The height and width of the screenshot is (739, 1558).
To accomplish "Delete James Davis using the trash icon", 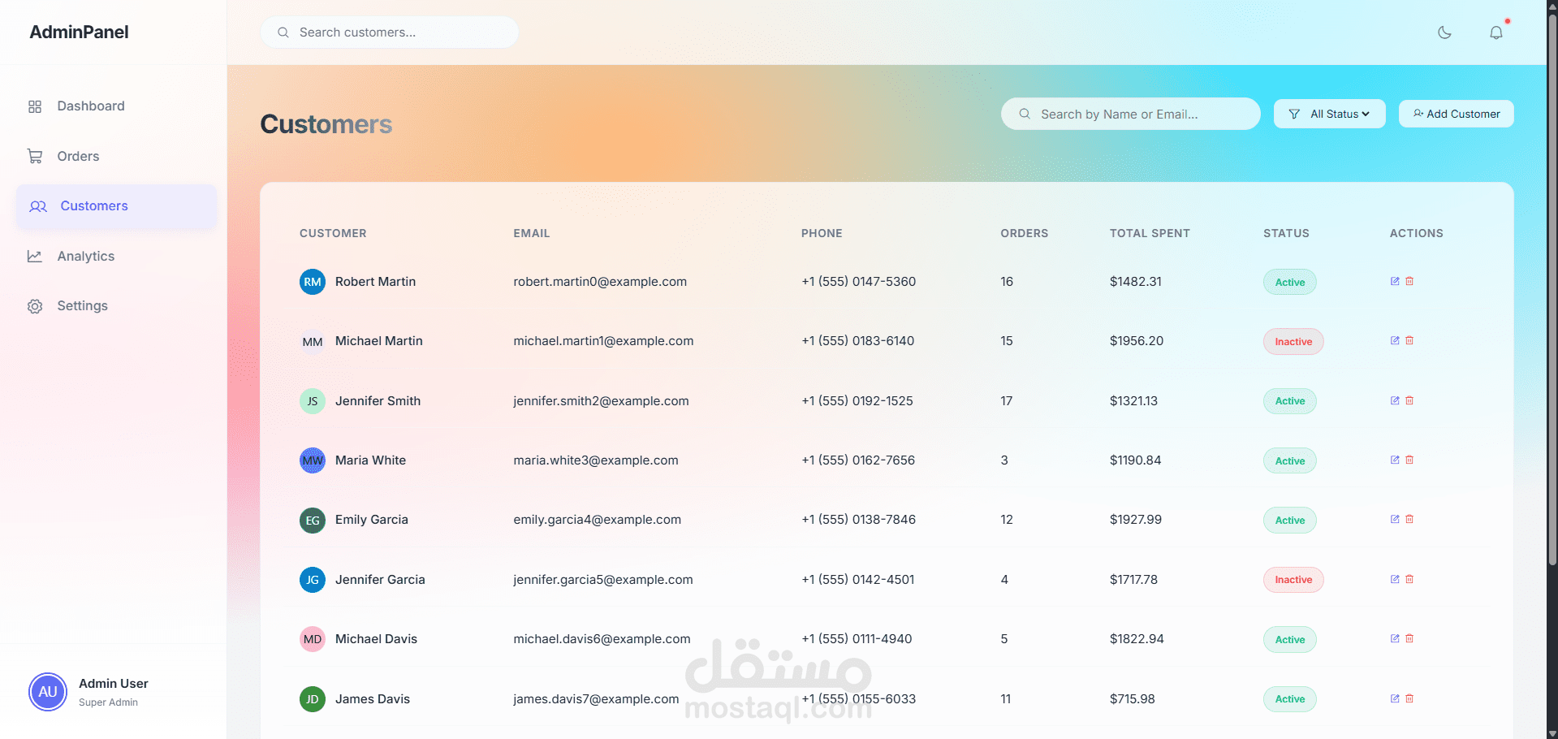I will 1409,698.
